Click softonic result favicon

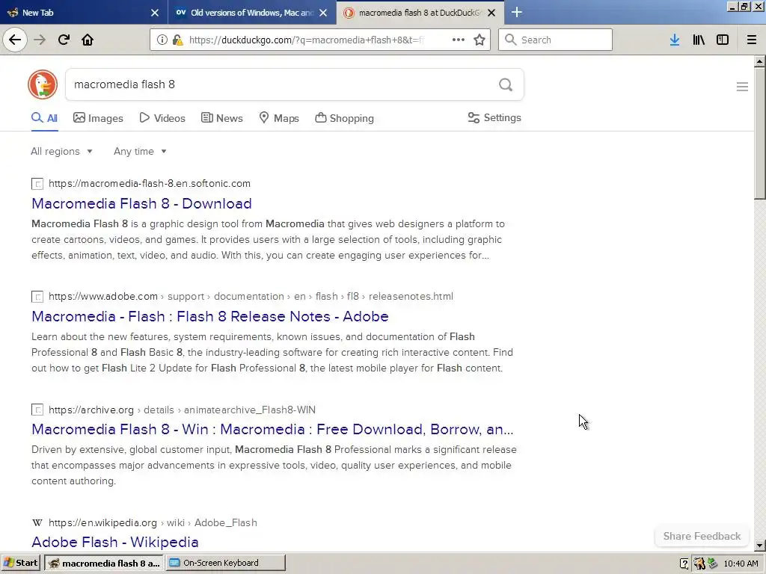coord(37,184)
